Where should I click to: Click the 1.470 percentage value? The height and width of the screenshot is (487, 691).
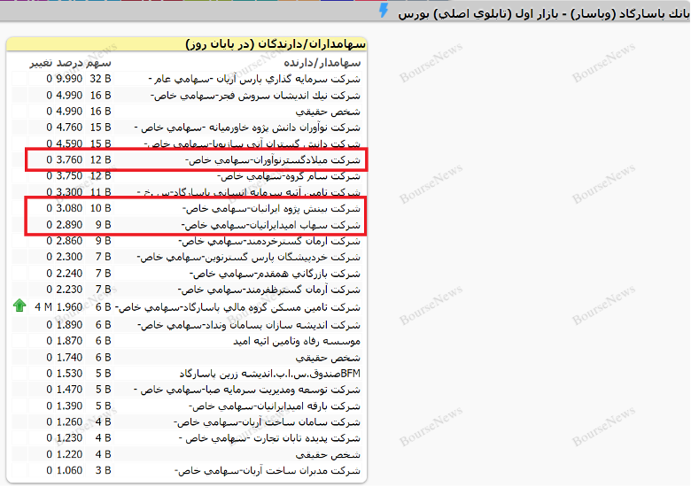tap(69, 390)
